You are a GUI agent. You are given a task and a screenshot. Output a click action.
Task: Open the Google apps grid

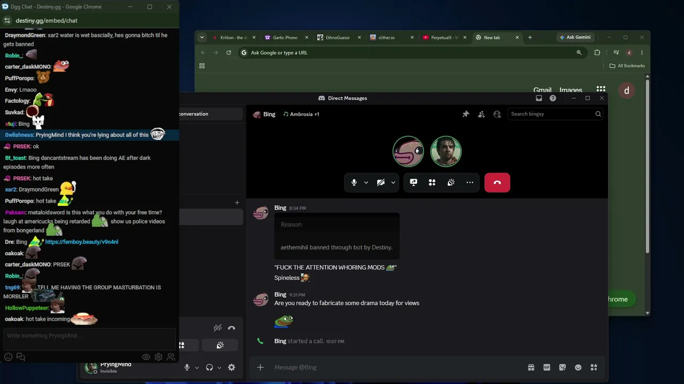point(601,89)
